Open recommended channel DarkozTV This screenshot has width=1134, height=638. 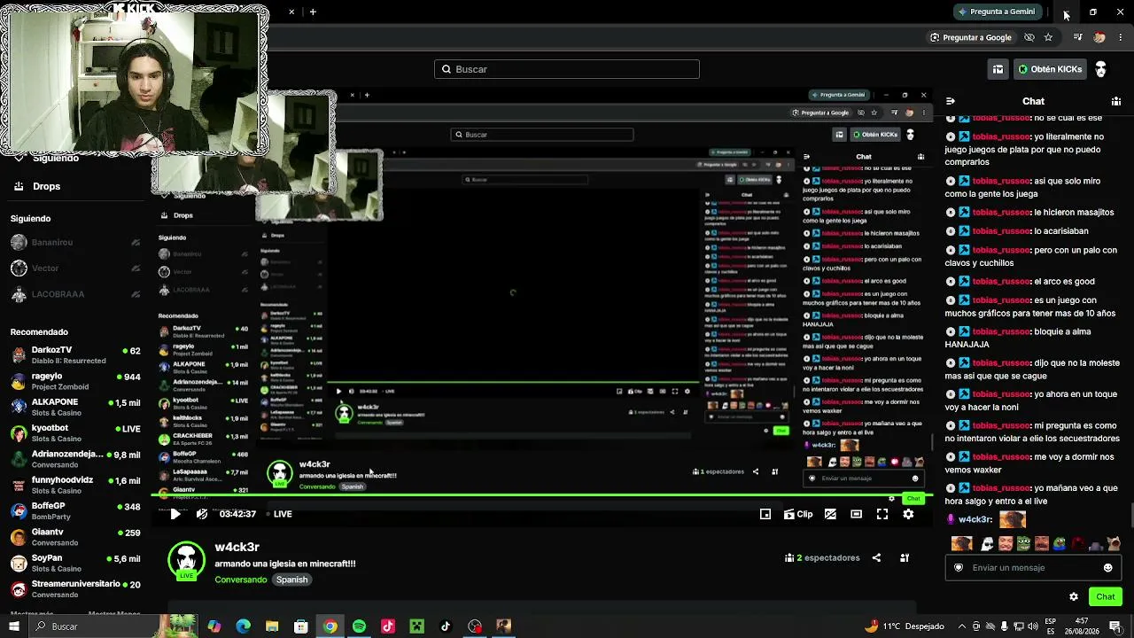pyautogui.click(x=74, y=355)
